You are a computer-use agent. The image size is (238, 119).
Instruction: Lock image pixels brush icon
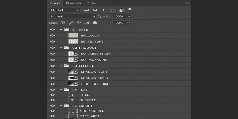(71, 23)
